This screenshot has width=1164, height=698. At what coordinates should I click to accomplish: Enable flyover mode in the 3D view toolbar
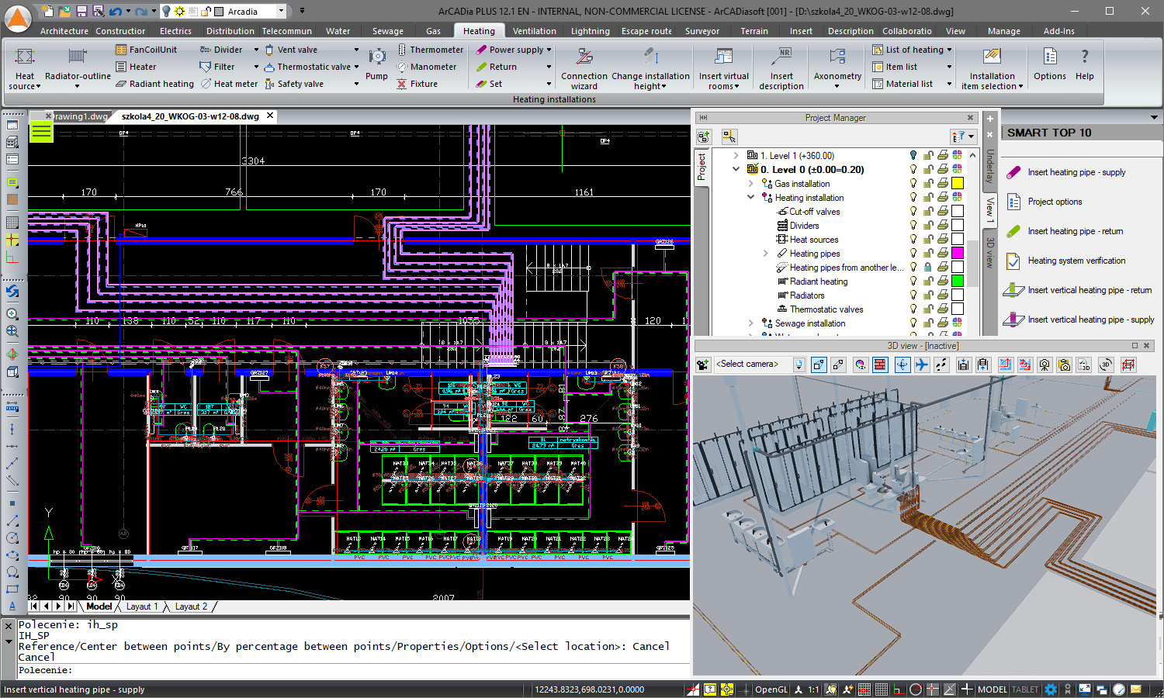pyautogui.click(x=922, y=365)
